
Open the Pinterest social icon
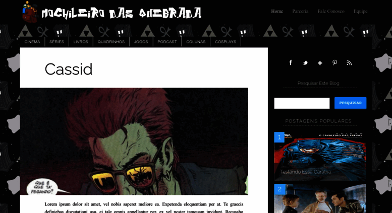(334, 62)
